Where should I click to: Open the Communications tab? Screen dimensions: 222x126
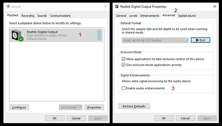[60, 16]
